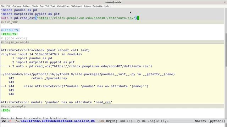The width and height of the screenshot is (227, 127).
Task: Click the FlyC- flycheck indicator
Action: tap(166, 121)
